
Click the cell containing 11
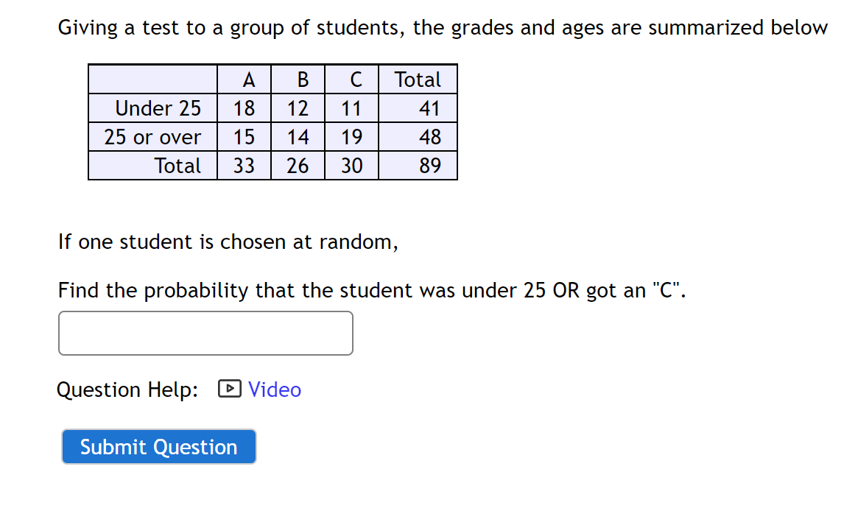pyautogui.click(x=351, y=108)
